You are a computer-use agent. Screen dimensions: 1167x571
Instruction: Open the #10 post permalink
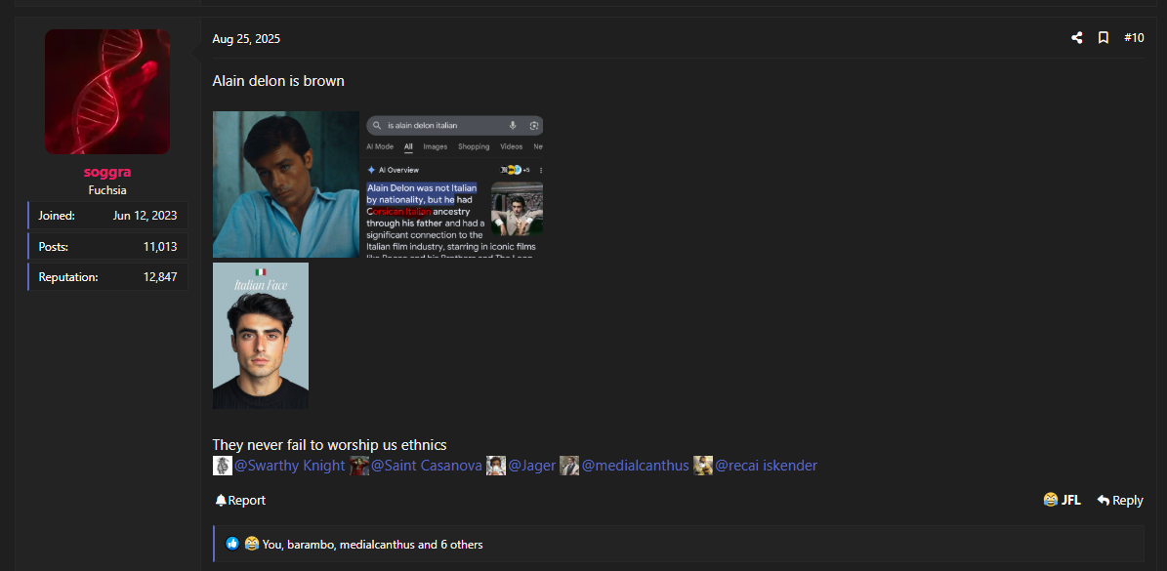[1134, 38]
